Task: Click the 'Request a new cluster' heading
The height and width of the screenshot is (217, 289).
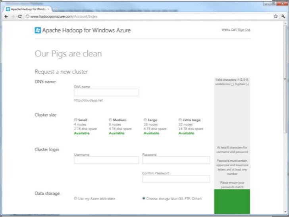Action: pyautogui.click(x=61, y=72)
